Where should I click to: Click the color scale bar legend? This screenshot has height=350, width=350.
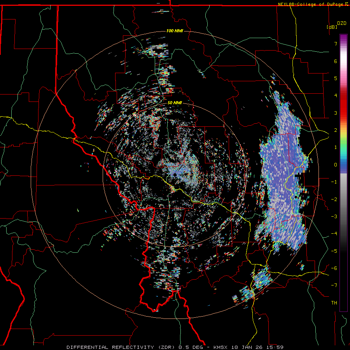(343, 173)
